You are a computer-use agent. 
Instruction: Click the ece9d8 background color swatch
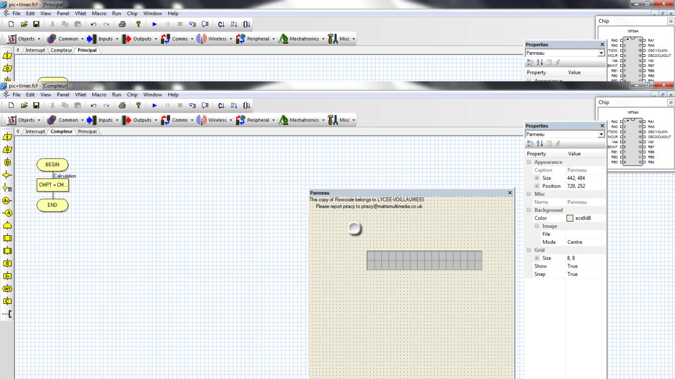pyautogui.click(x=570, y=218)
